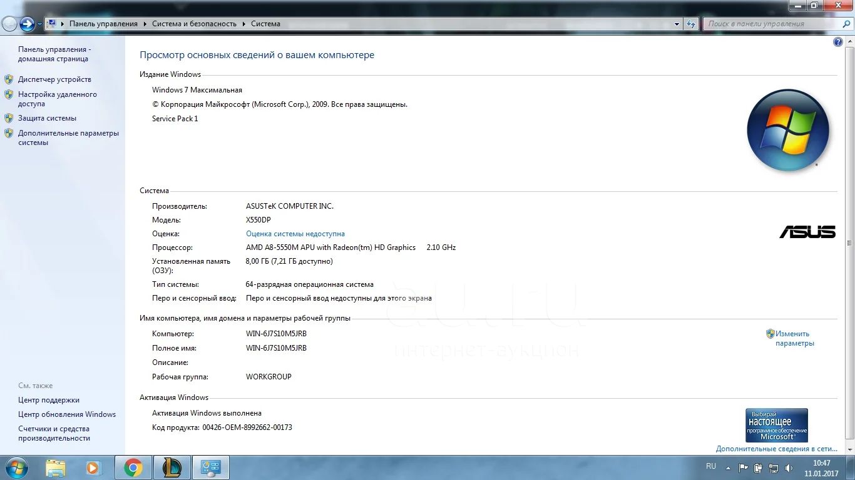Switch the RU input language indicator
This screenshot has width=855, height=480.
(x=711, y=466)
